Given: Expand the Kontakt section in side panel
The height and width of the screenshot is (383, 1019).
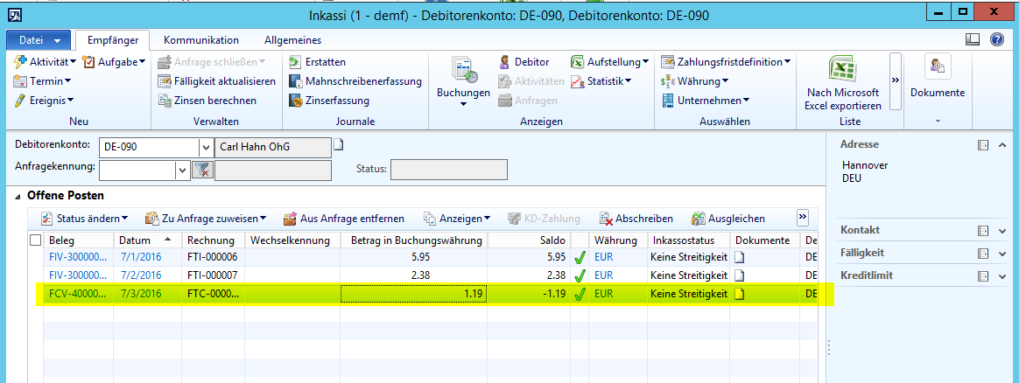Looking at the screenshot, I should click(x=1002, y=231).
